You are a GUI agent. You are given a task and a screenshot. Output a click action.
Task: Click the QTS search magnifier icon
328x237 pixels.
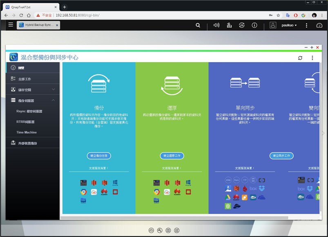pyautogui.click(x=198, y=25)
